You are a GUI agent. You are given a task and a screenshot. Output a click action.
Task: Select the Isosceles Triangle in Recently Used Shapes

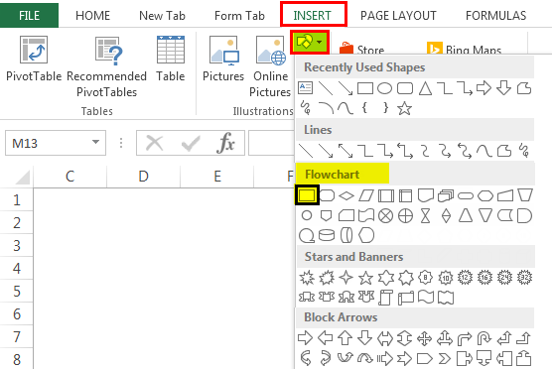(425, 88)
